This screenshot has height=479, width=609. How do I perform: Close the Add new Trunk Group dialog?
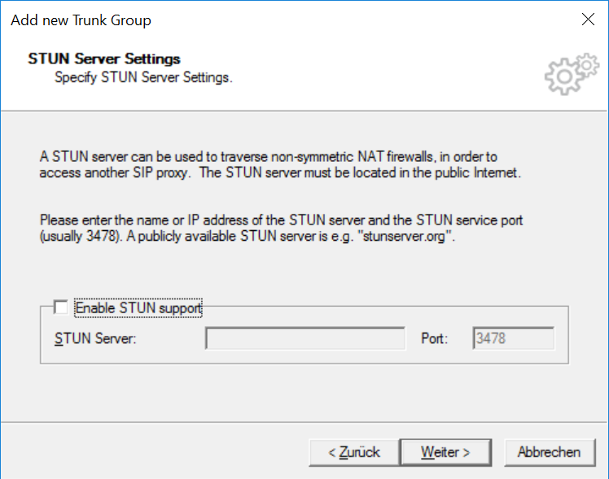588,19
